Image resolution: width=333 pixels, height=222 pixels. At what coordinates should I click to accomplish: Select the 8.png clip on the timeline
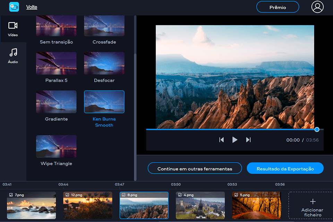[144, 205]
